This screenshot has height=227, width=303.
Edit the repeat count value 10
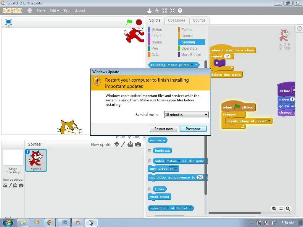[x=227, y=56]
